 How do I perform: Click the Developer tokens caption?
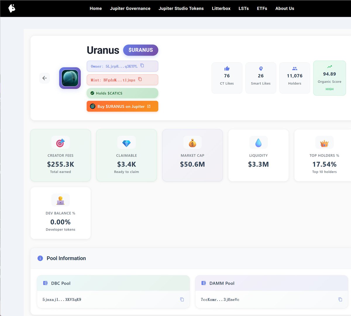[x=61, y=229]
